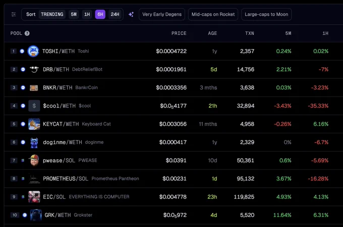Select the 1H sort timeframe
The height and width of the screenshot is (227, 343).
click(87, 15)
